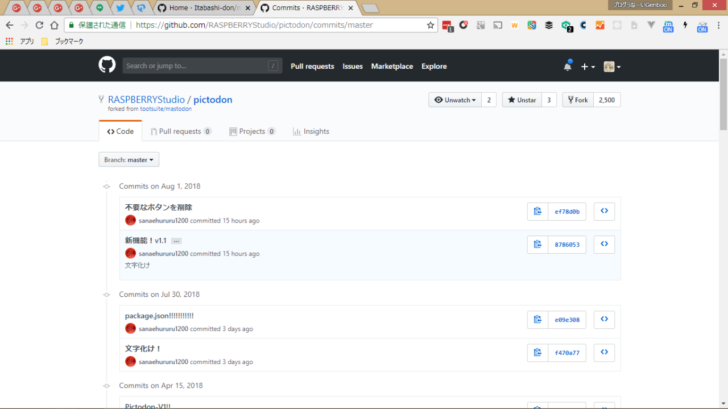The width and height of the screenshot is (728, 409).
Task: Expand commit description ellipsis on 新機能！v1.1
Action: 176,241
